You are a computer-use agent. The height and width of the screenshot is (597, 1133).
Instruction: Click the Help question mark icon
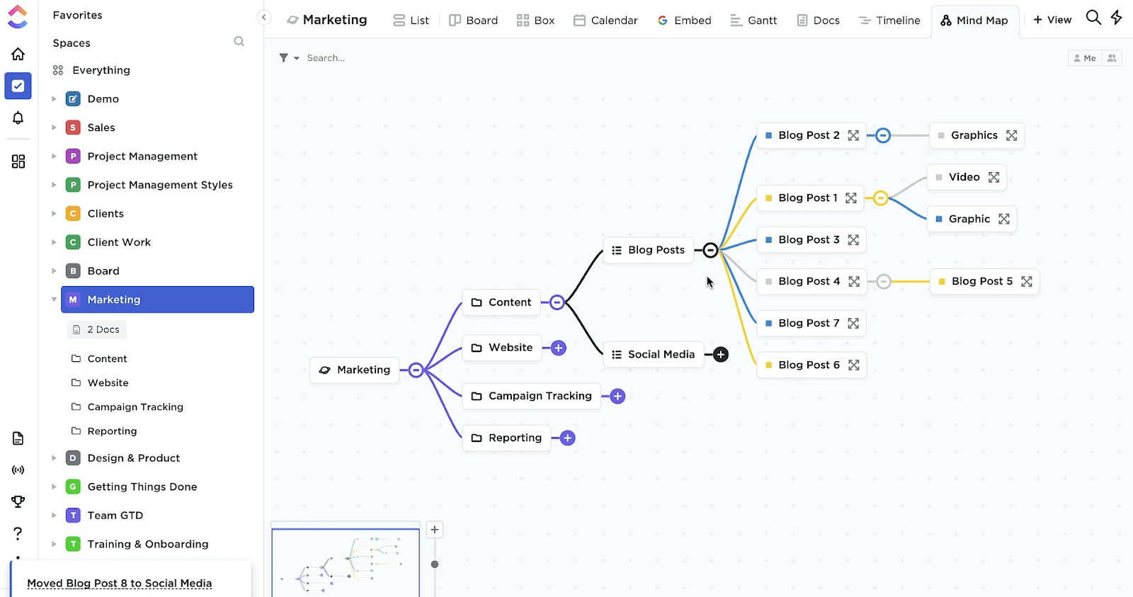18,533
